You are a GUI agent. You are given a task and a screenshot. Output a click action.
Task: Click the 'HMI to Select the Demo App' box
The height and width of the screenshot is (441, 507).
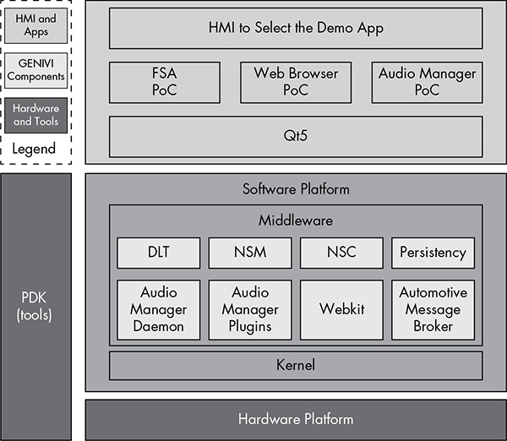click(x=296, y=28)
